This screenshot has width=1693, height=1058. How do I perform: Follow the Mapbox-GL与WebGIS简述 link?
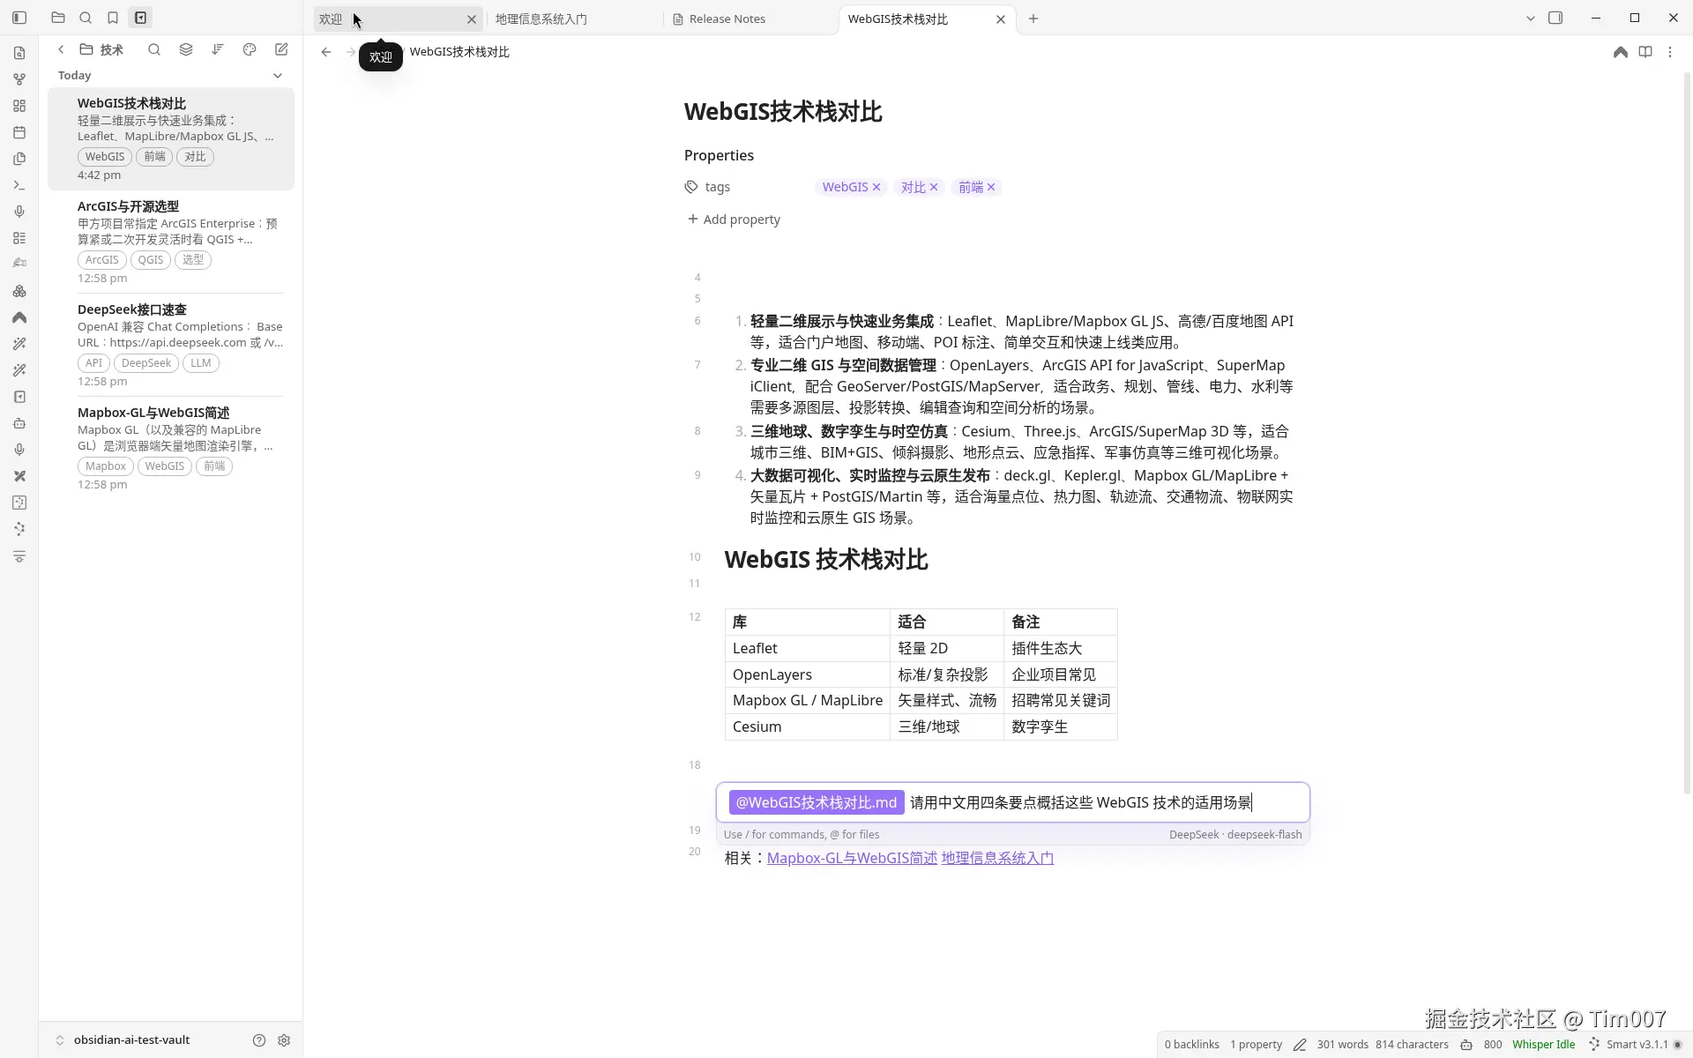click(x=852, y=858)
